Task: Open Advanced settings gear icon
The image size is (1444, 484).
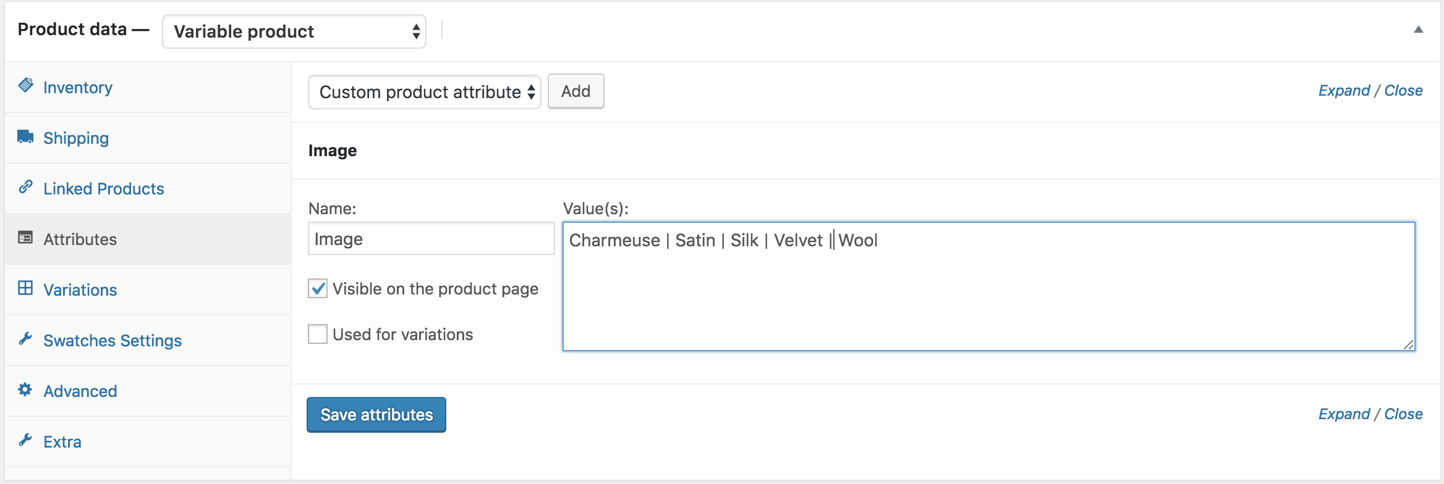Action: pyautogui.click(x=25, y=390)
